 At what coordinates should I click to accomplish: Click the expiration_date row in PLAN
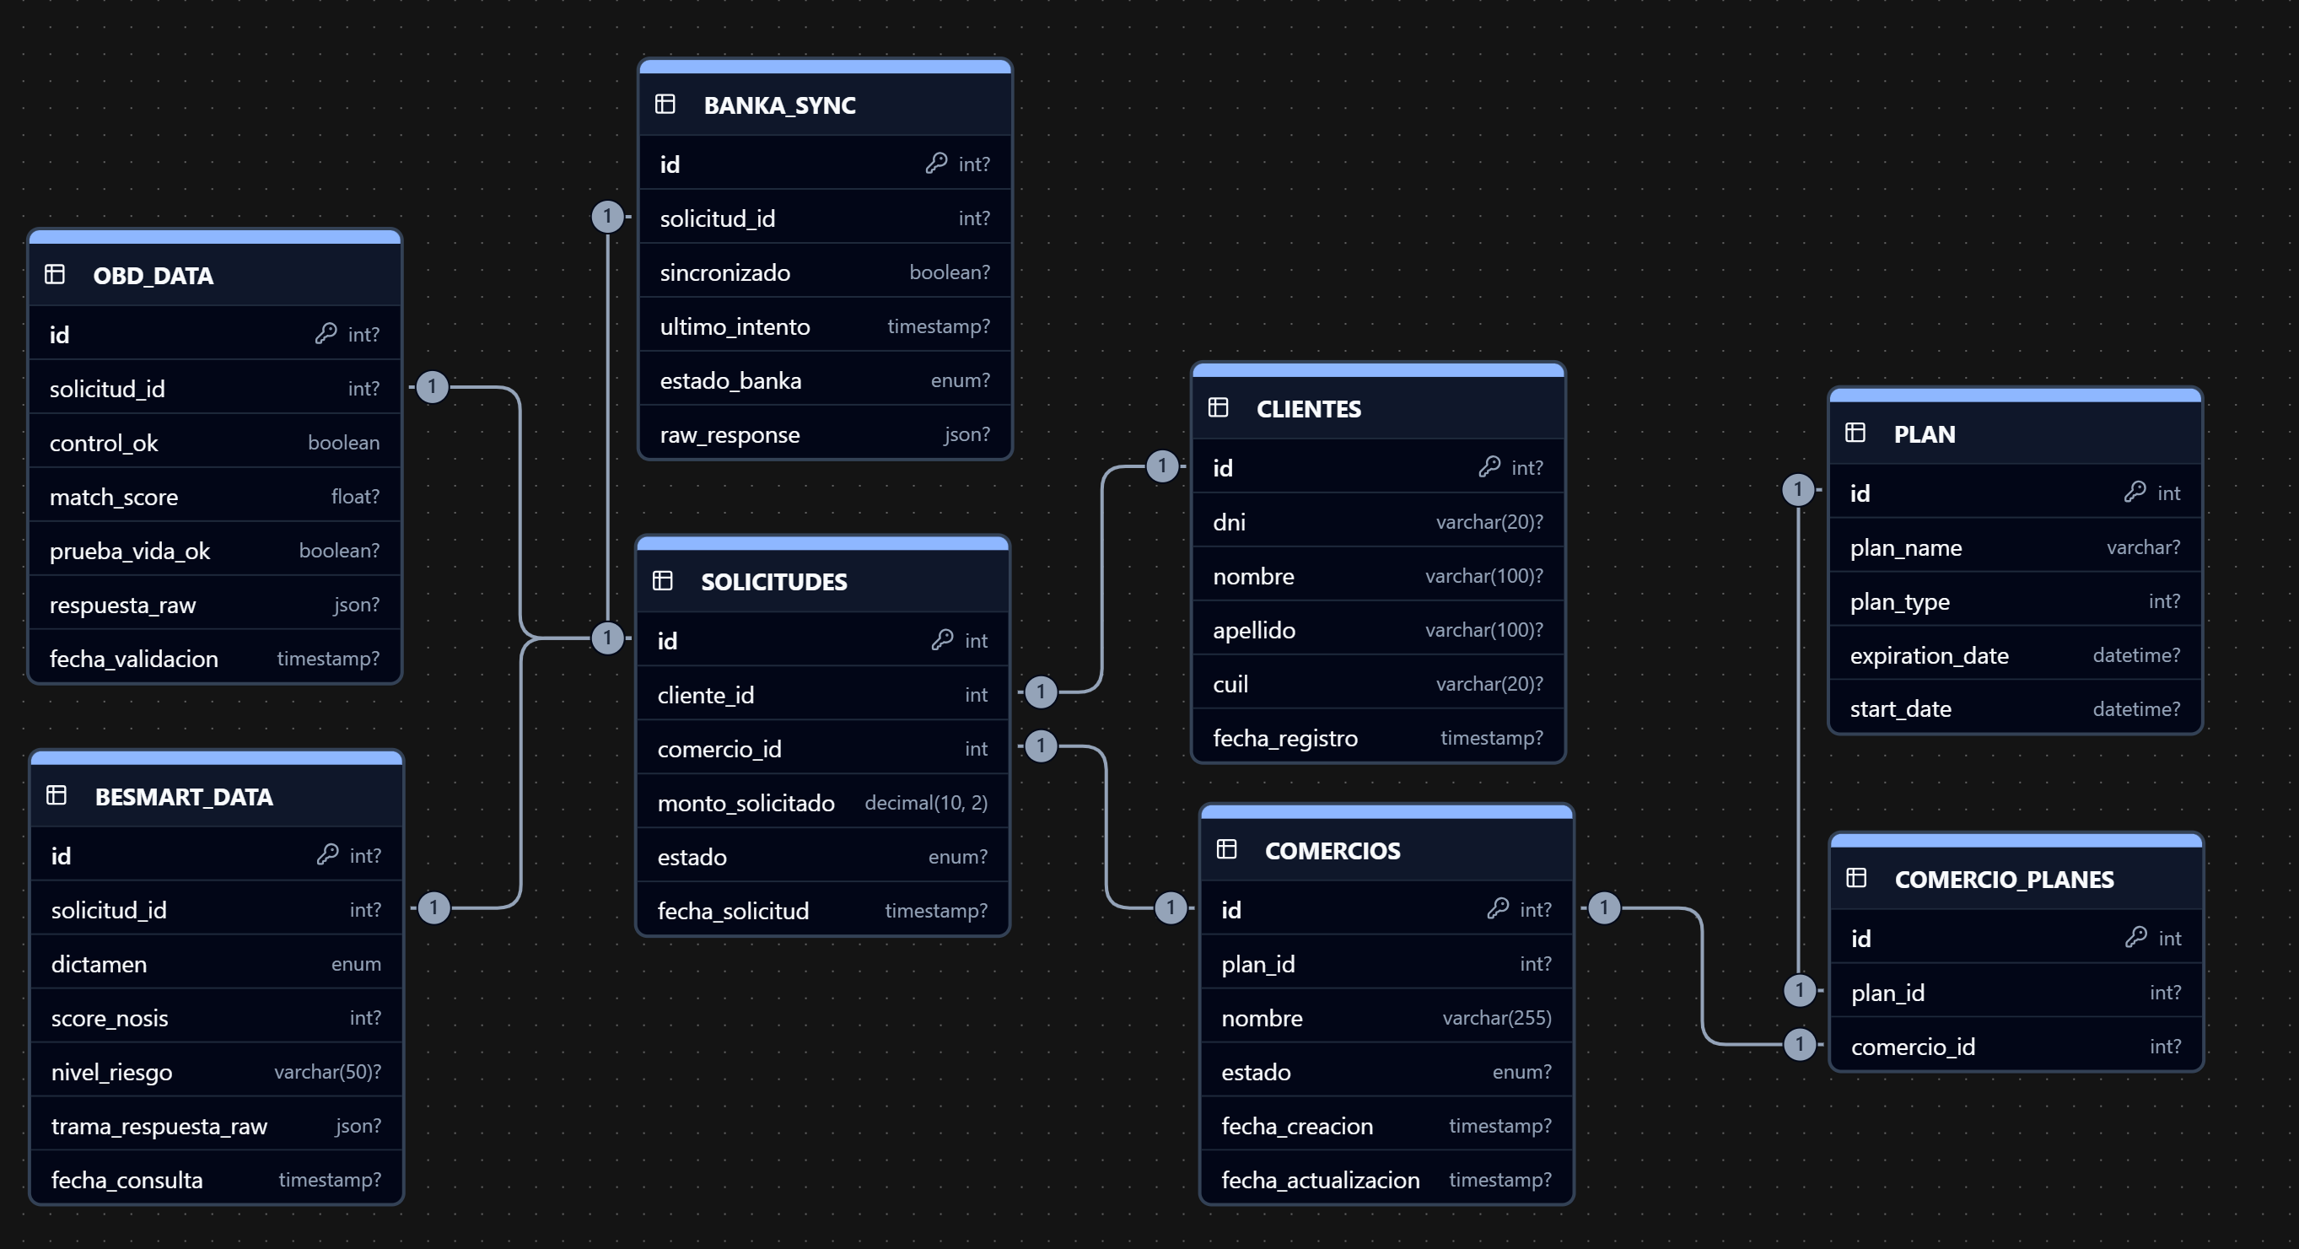pos(2014,656)
